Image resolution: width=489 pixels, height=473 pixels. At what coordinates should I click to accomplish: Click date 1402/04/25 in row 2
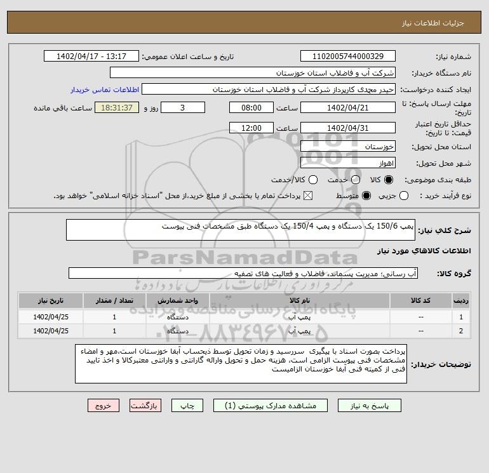click(x=51, y=331)
